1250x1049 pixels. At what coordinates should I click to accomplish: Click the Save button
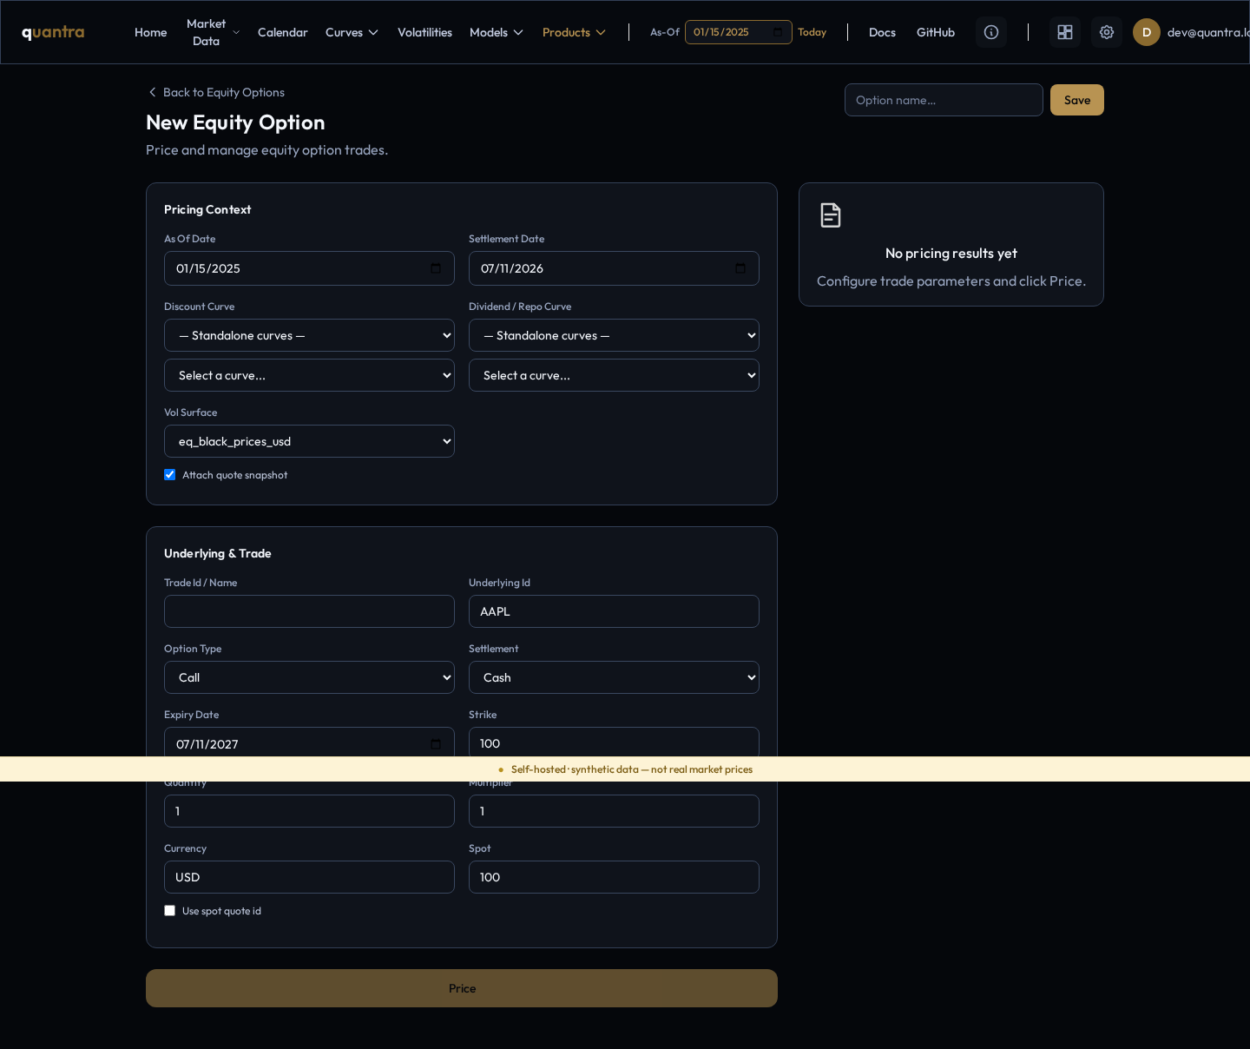pos(1077,100)
